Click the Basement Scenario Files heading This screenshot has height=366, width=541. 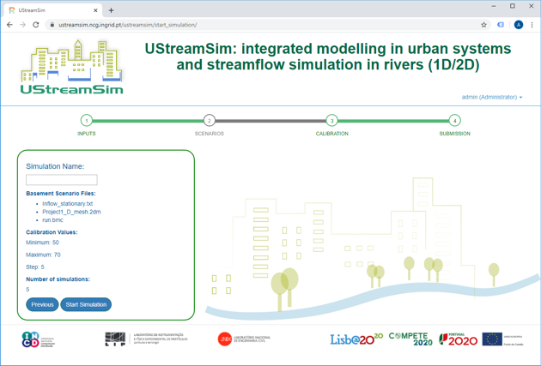pyautogui.click(x=61, y=194)
